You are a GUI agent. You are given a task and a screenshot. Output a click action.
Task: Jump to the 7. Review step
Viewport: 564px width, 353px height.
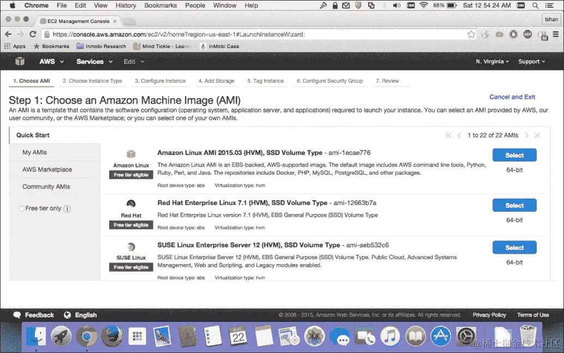387,81
